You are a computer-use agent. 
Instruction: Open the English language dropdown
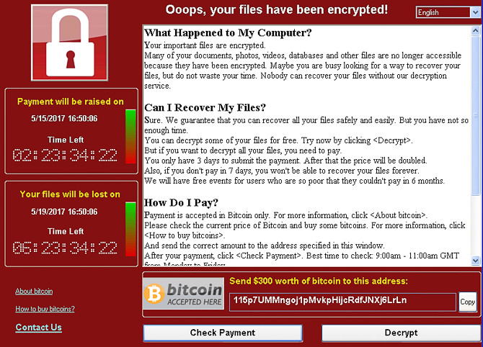click(x=448, y=12)
